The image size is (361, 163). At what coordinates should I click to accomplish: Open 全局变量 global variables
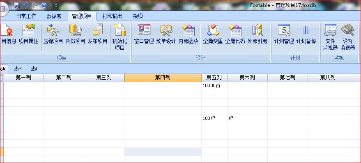[x=213, y=34]
